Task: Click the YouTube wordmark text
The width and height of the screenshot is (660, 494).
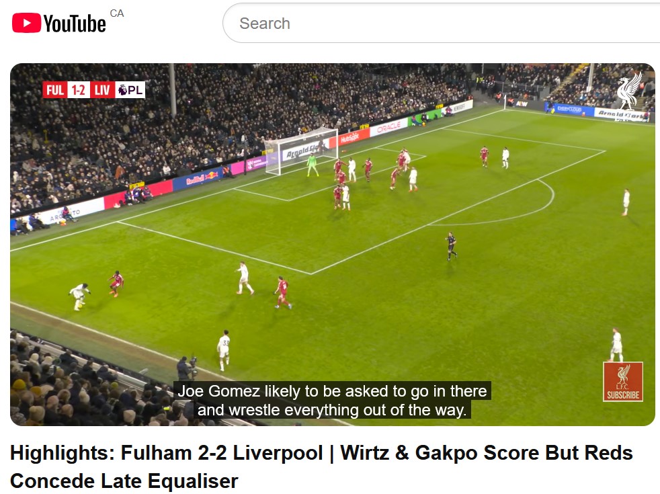Action: [x=75, y=24]
